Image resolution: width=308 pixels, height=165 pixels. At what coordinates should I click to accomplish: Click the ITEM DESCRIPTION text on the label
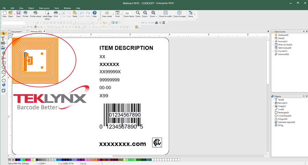pyautogui.click(x=126, y=48)
